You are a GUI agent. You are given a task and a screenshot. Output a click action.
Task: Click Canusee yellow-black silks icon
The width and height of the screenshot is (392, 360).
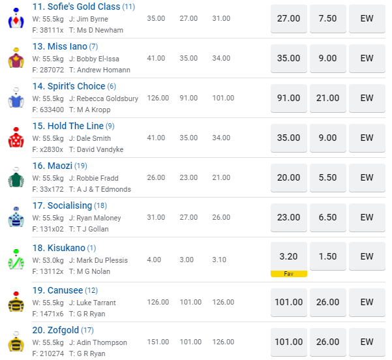tap(15, 303)
